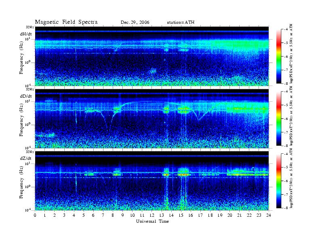Viewport: 320px width, 247px height.
Task: Click the time tick label '23'
Action: [x=259, y=215]
